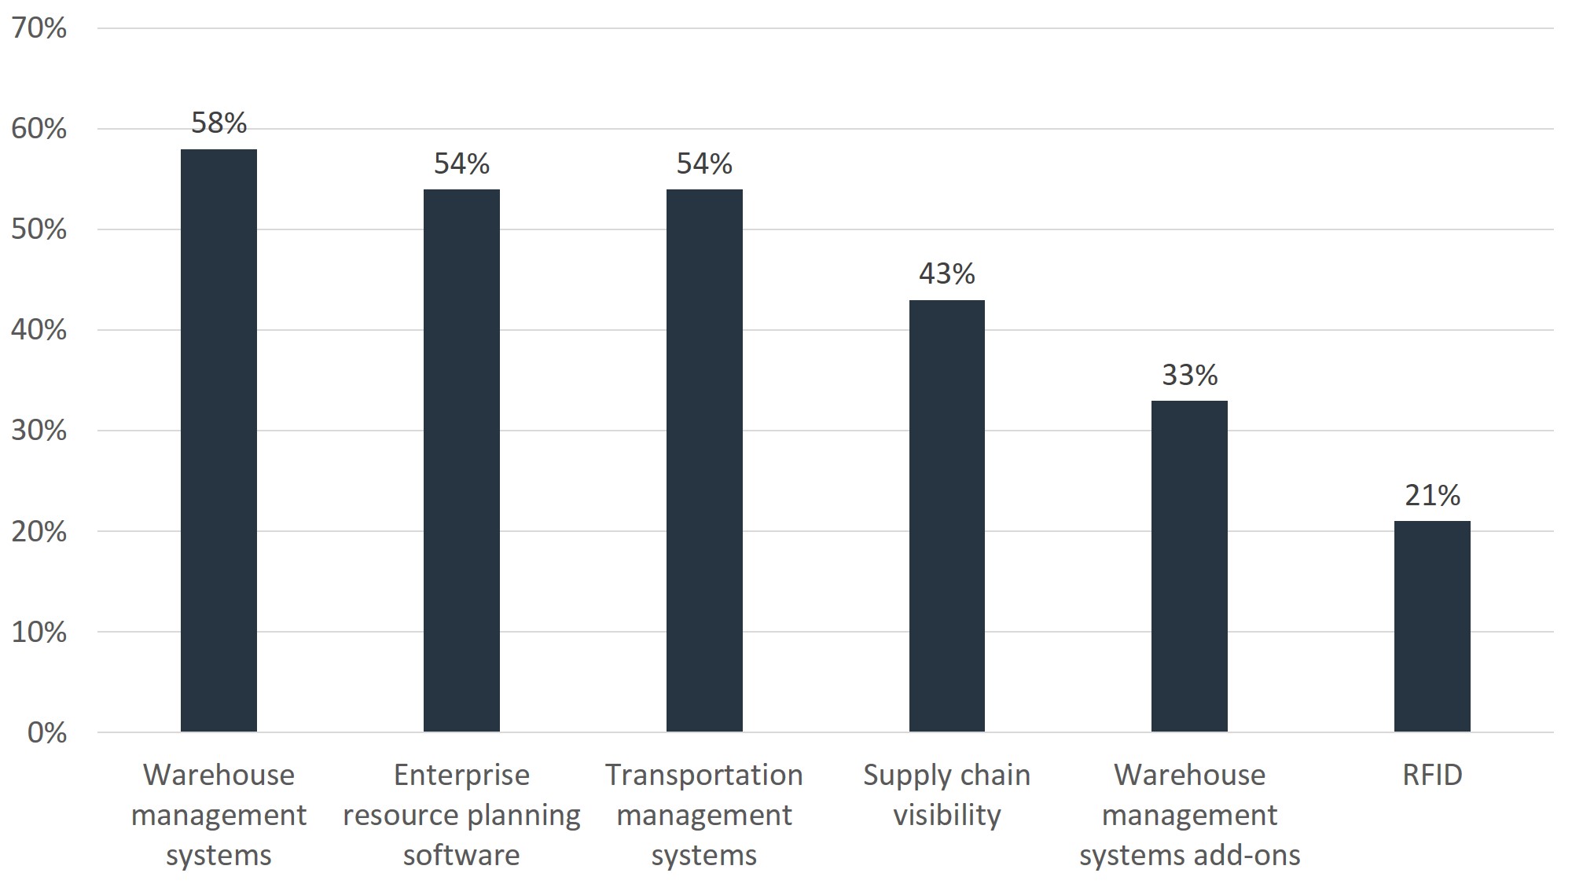
Task: Select the Warehouse management systems add-ons label
Action: click(1189, 815)
